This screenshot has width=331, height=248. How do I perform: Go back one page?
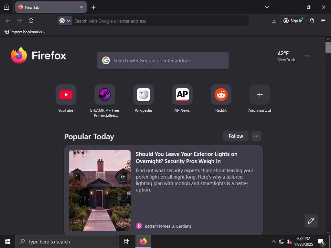tap(8, 21)
